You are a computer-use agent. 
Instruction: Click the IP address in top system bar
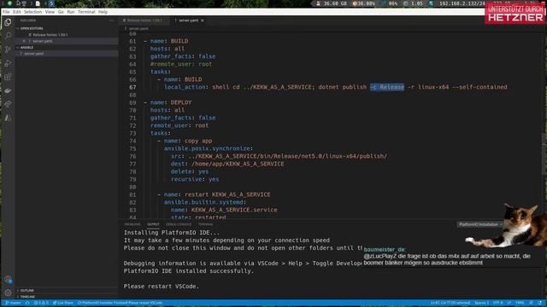462,3
